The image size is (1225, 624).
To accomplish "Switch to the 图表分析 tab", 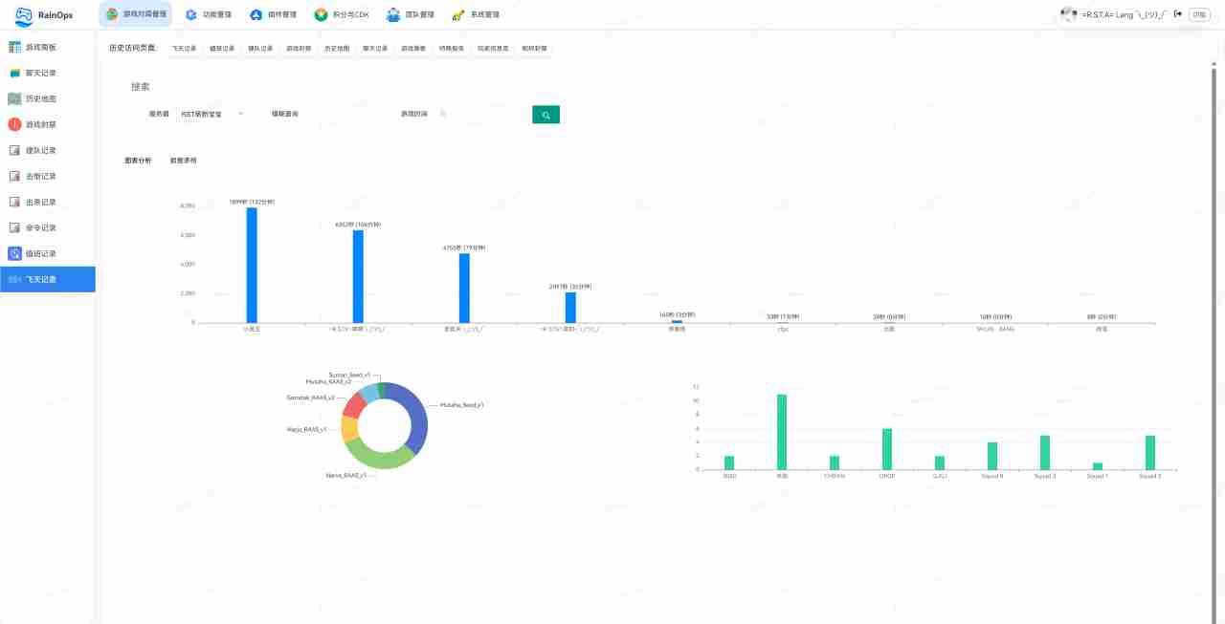I will point(138,161).
